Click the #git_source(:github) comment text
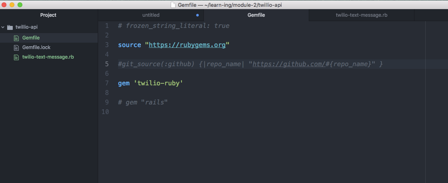 click(156, 64)
